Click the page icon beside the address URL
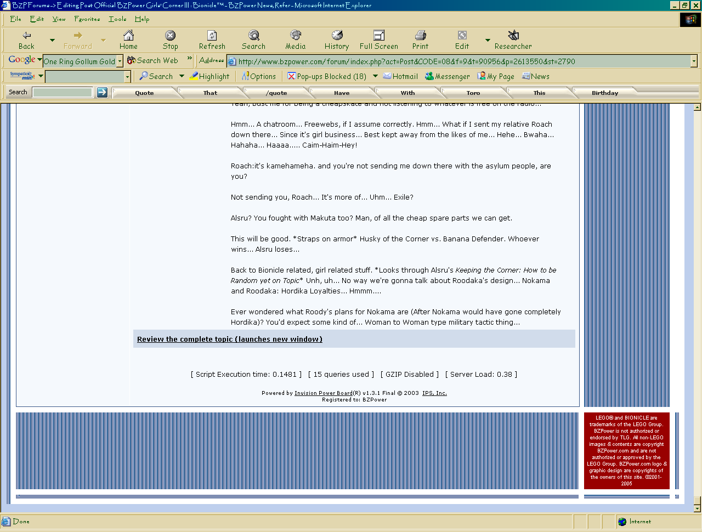Screen dimensions: 702x532 [232, 61]
